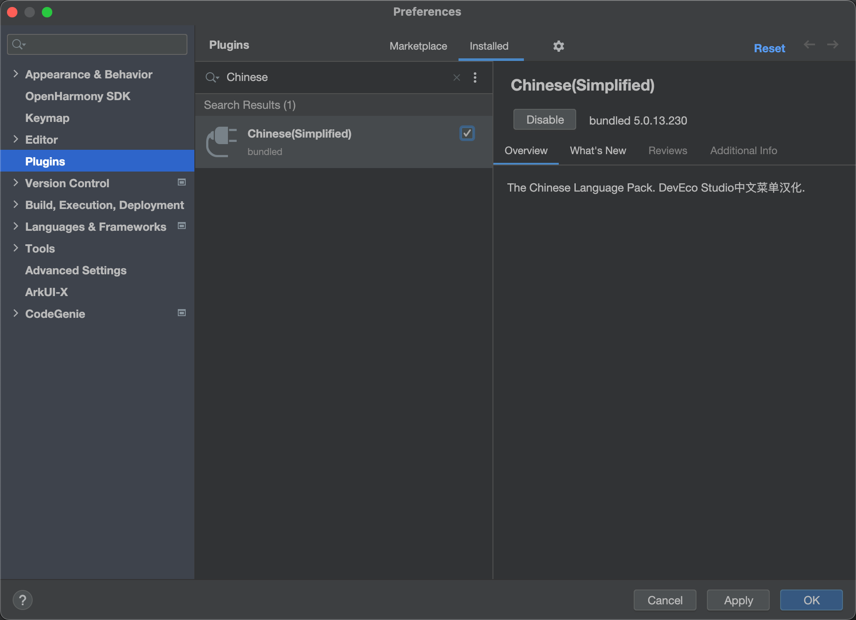Open the help question mark button
The width and height of the screenshot is (856, 620).
point(23,600)
